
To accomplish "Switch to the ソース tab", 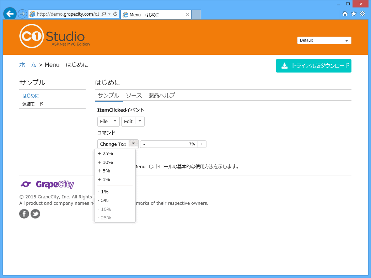I will [134, 95].
